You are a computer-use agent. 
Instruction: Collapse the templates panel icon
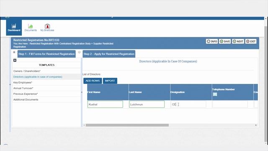click(x=15, y=60)
